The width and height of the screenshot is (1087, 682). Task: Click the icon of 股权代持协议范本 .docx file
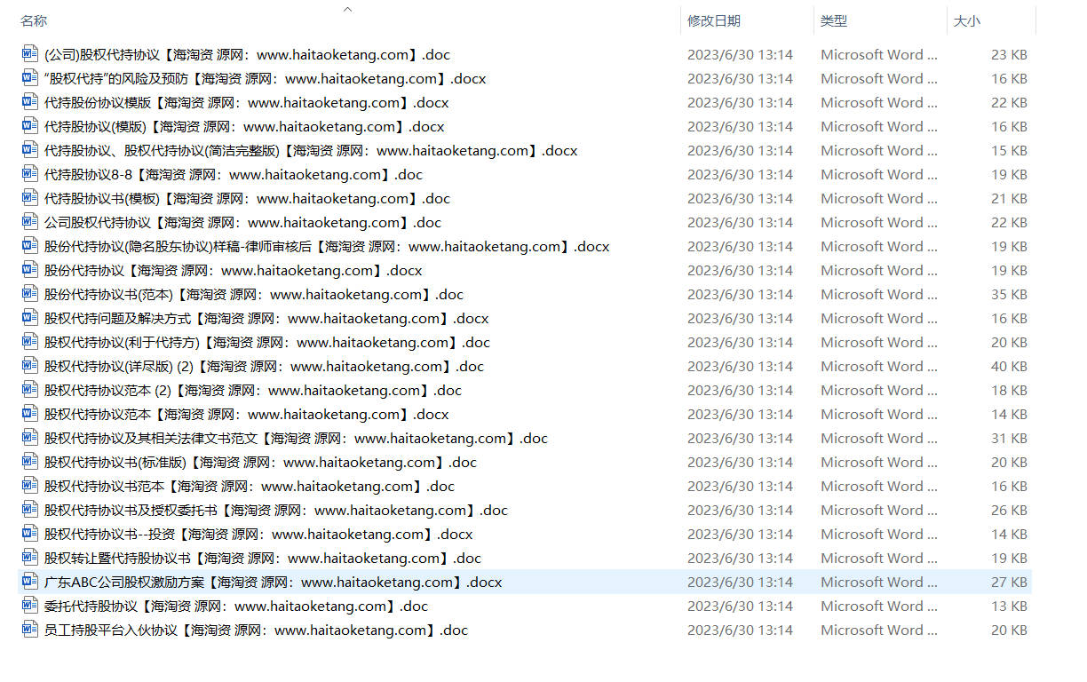pyautogui.click(x=29, y=414)
